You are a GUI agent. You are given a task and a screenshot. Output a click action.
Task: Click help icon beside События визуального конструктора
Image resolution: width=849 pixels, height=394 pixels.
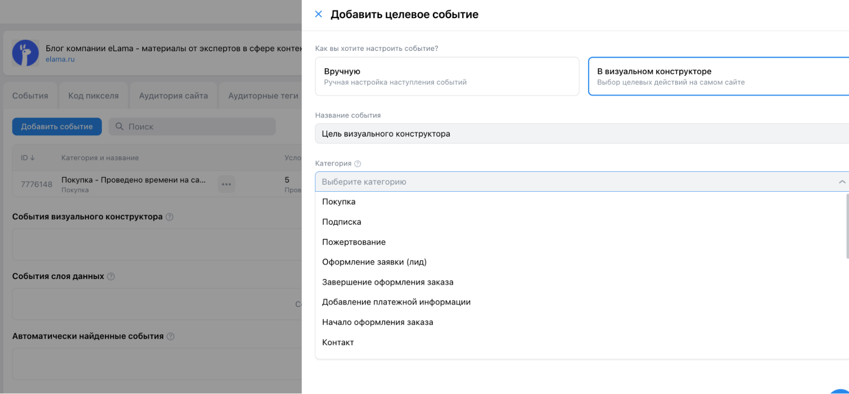coord(169,217)
